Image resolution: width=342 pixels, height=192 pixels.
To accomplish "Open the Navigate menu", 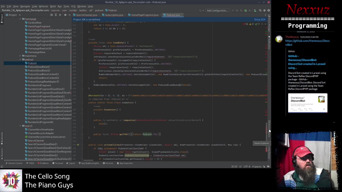I will [x=25, y=6].
